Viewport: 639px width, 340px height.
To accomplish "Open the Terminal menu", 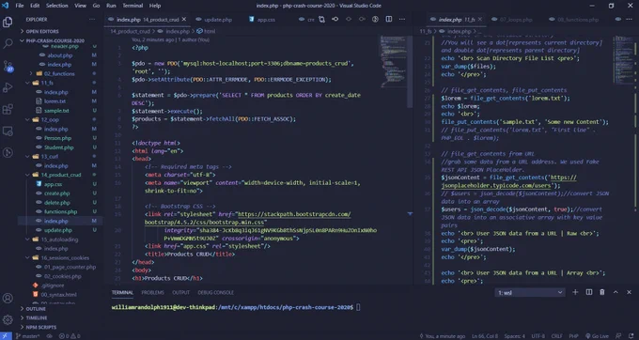I will click(132, 6).
